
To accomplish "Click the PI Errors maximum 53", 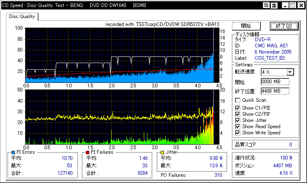I will [x=69, y=166].
